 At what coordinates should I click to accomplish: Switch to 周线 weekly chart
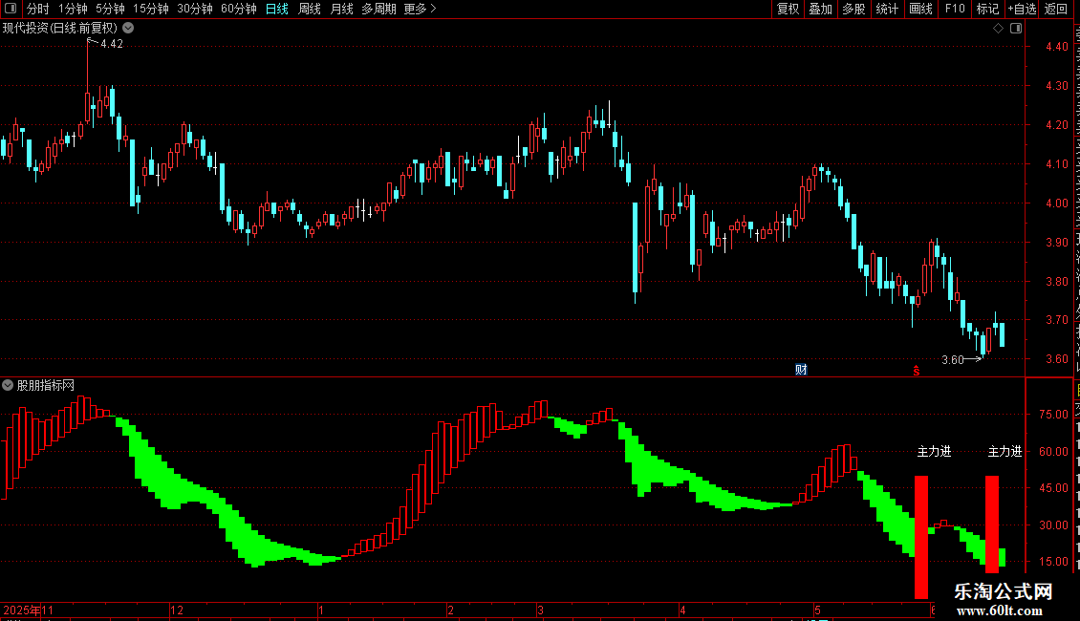310,9
